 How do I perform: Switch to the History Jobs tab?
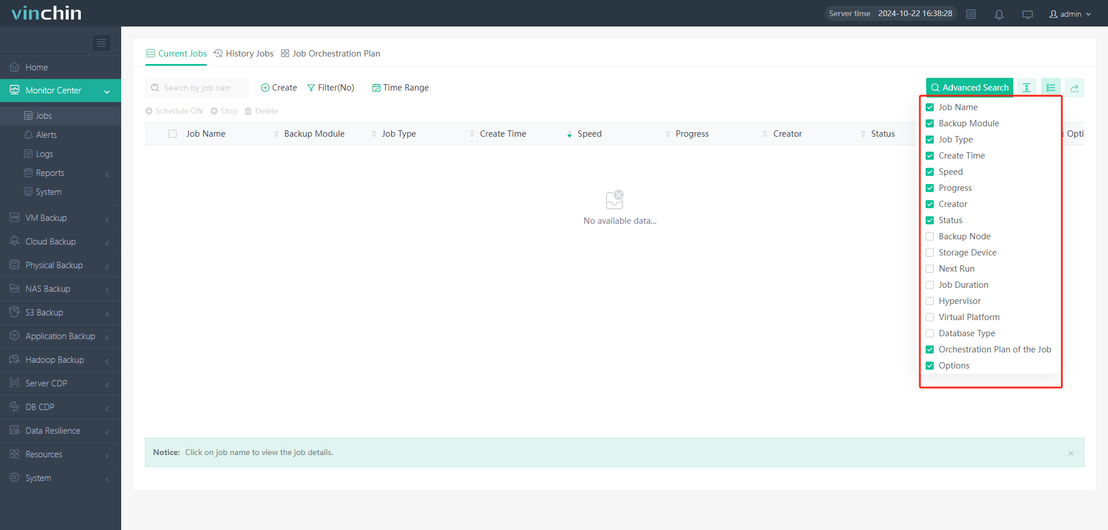[x=244, y=54]
